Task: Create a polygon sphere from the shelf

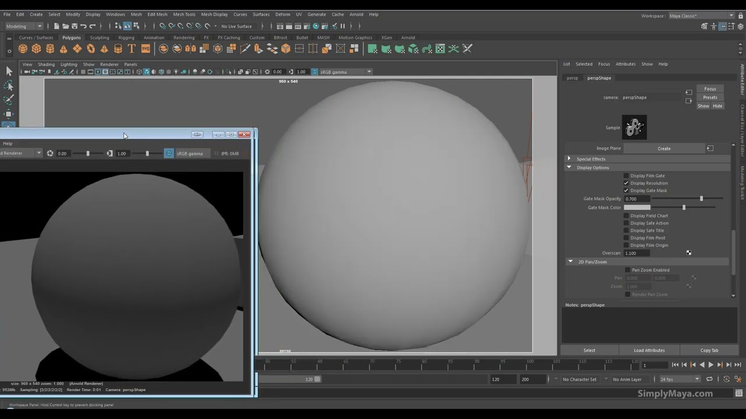Action: coord(23,49)
